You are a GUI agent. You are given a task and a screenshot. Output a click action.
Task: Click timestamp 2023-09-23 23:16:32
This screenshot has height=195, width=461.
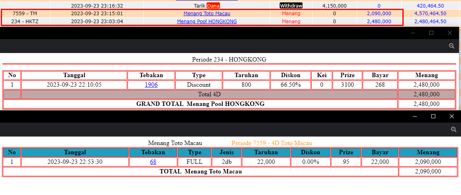click(97, 6)
